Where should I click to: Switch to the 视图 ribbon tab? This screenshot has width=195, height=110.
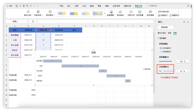pos(107,6)
